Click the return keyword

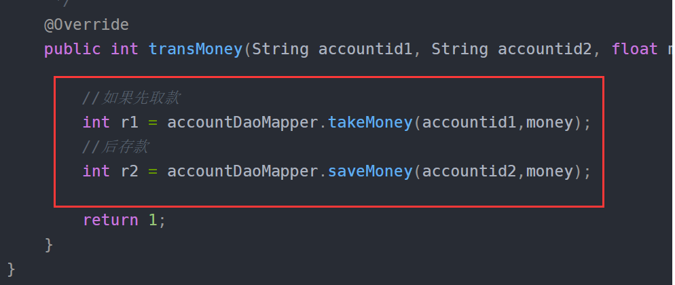[111, 220]
